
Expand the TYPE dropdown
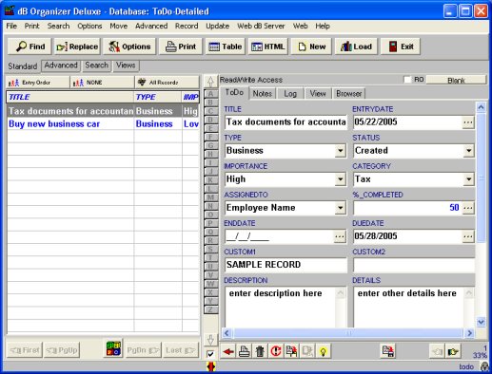[340, 151]
